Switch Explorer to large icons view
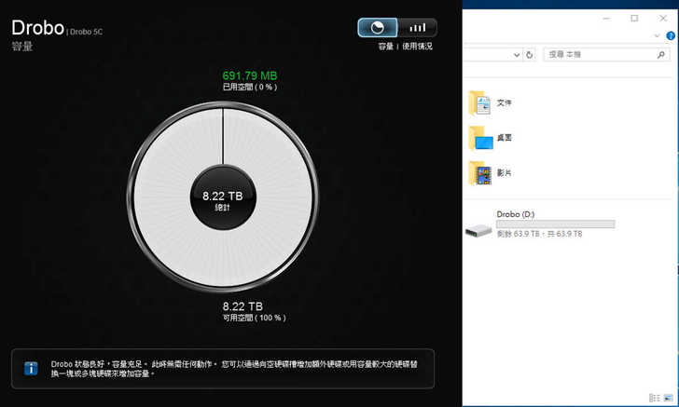The width and height of the screenshot is (679, 407). click(x=668, y=398)
